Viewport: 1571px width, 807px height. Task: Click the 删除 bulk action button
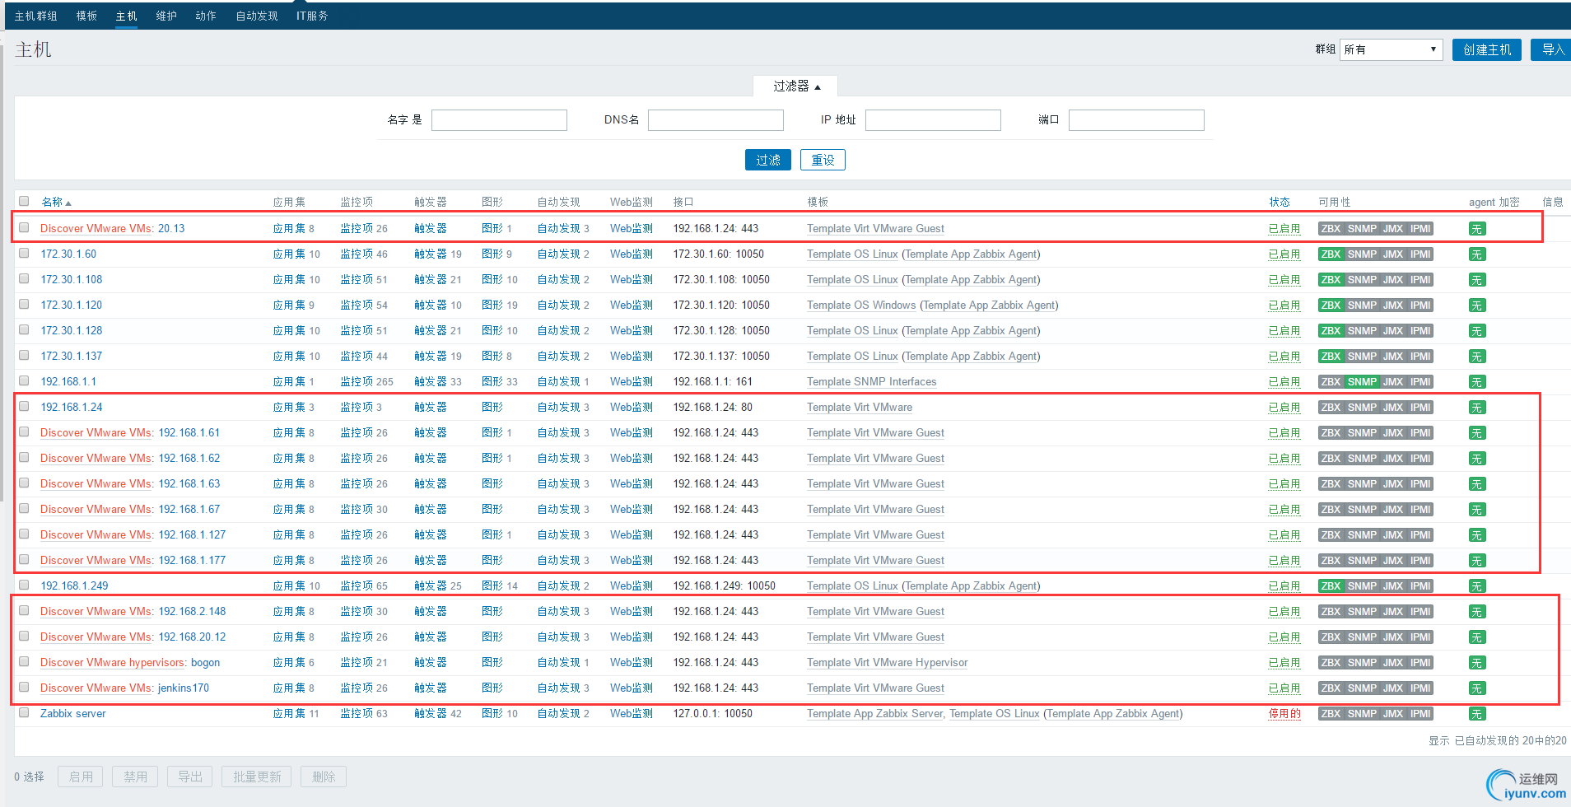[x=324, y=777]
